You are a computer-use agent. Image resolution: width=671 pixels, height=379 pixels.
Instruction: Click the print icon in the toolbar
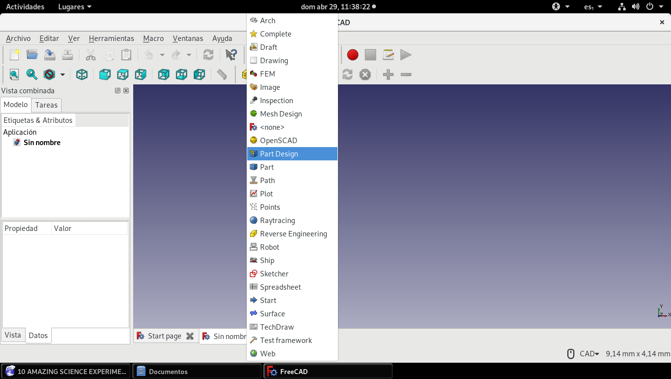pyautogui.click(x=68, y=55)
